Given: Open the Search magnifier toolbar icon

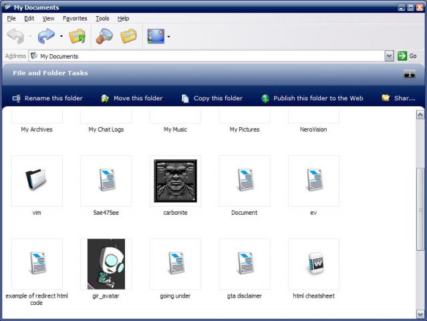Looking at the screenshot, I should pos(104,36).
